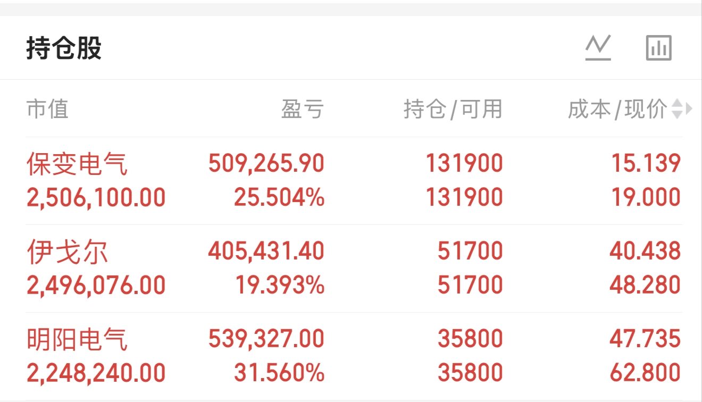Screen dimensions: 702x402
Task: Click 保变电气 cost price 15.139
Action: click(646, 163)
